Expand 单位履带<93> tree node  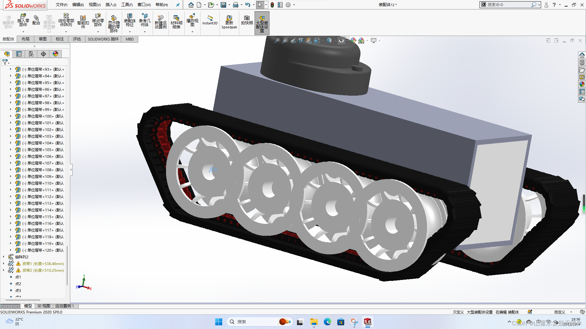tap(10, 69)
